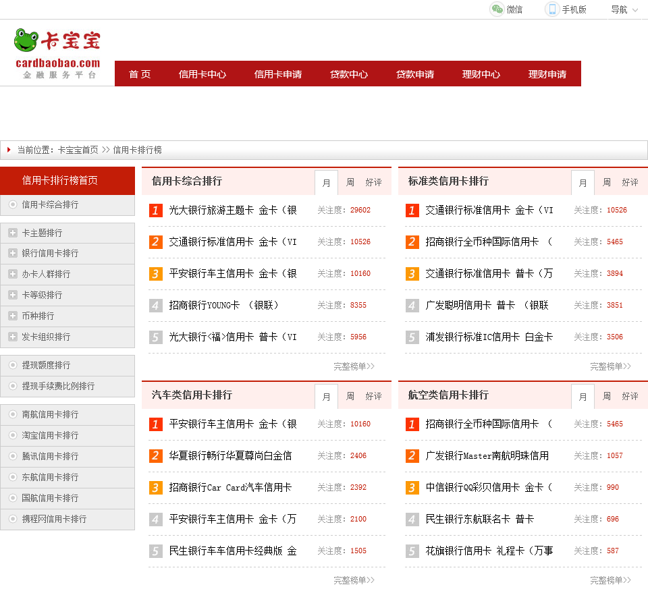
Task: Open 信用卡申请 menu item
Action: point(277,74)
